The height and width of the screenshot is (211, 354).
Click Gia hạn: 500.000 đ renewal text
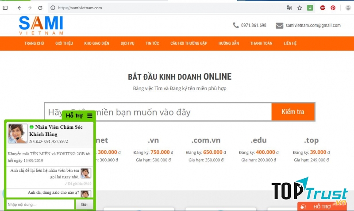(153, 160)
